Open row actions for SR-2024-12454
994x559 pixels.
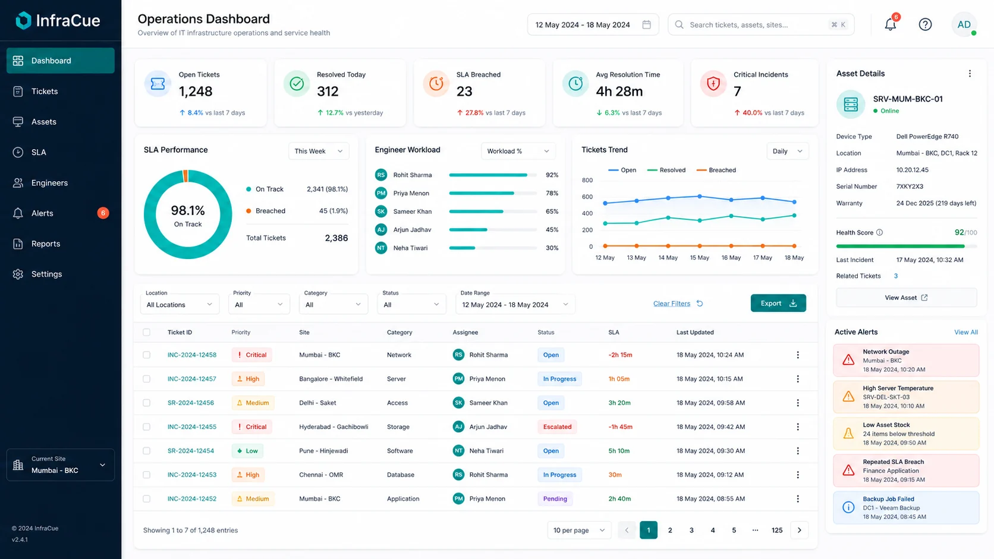point(798,451)
